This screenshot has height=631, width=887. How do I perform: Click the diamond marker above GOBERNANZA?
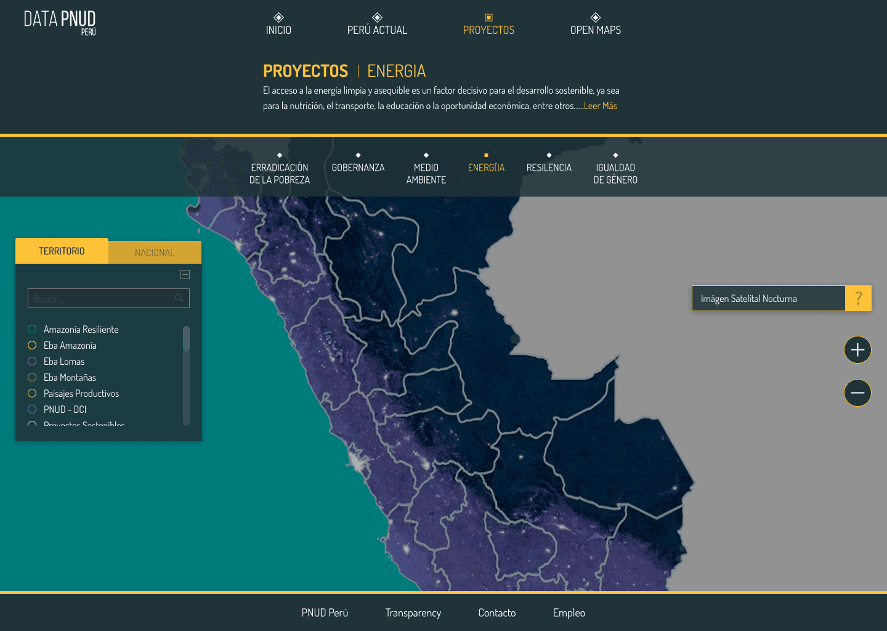tap(358, 155)
